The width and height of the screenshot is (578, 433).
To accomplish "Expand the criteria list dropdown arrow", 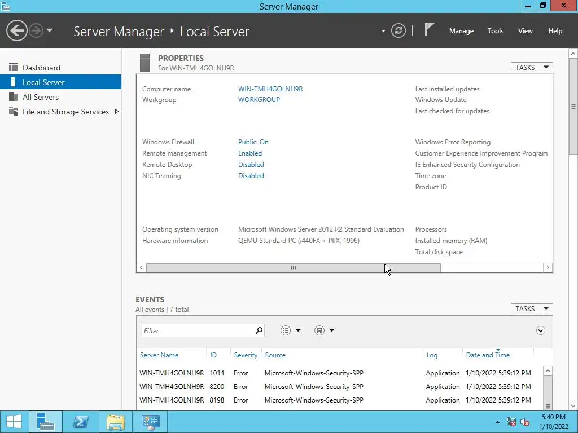I will [x=298, y=330].
